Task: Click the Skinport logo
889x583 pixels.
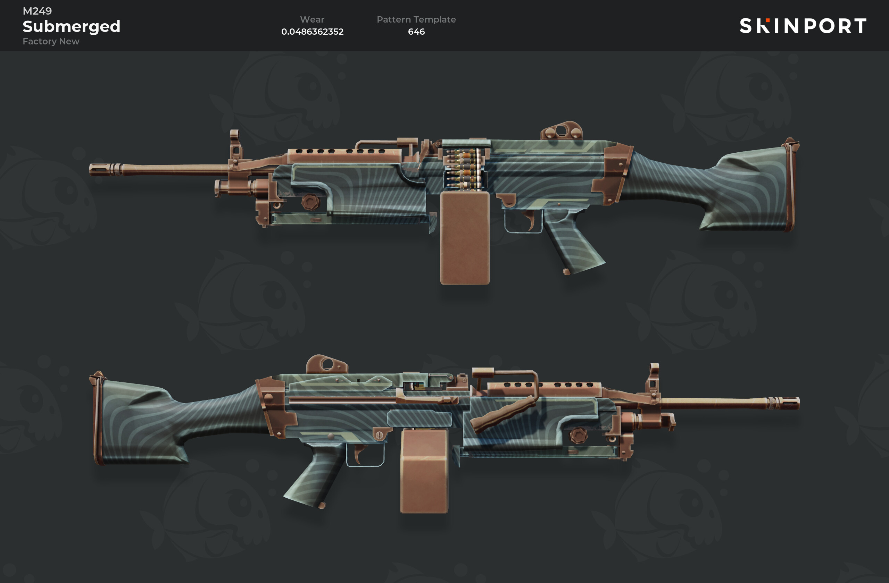Action: 803,26
